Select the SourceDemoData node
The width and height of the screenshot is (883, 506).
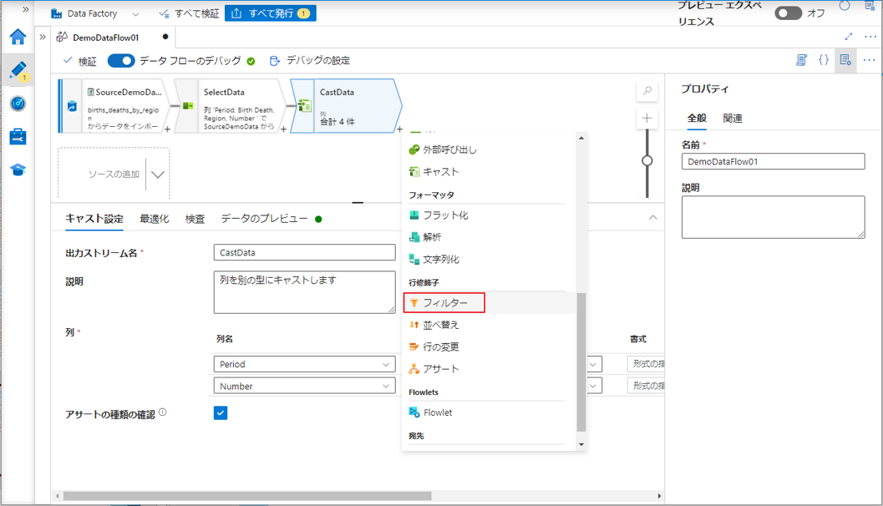pos(115,106)
